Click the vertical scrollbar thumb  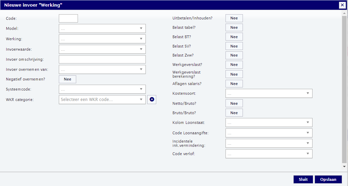point(344,90)
